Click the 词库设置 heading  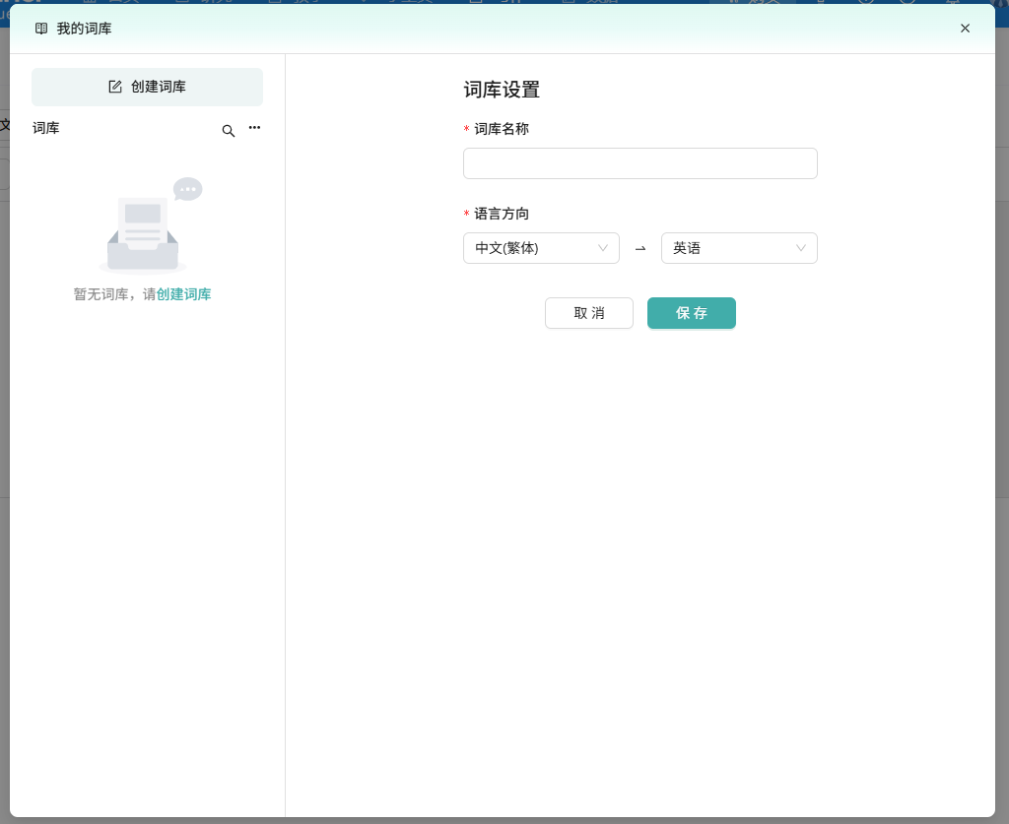coord(502,90)
